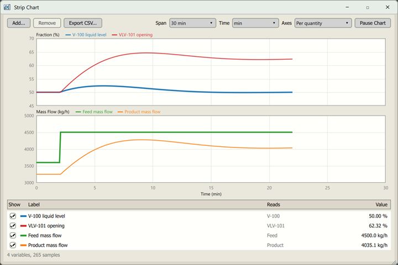Click the Time (min) axis label
The image size is (398, 265).
coord(211,194)
